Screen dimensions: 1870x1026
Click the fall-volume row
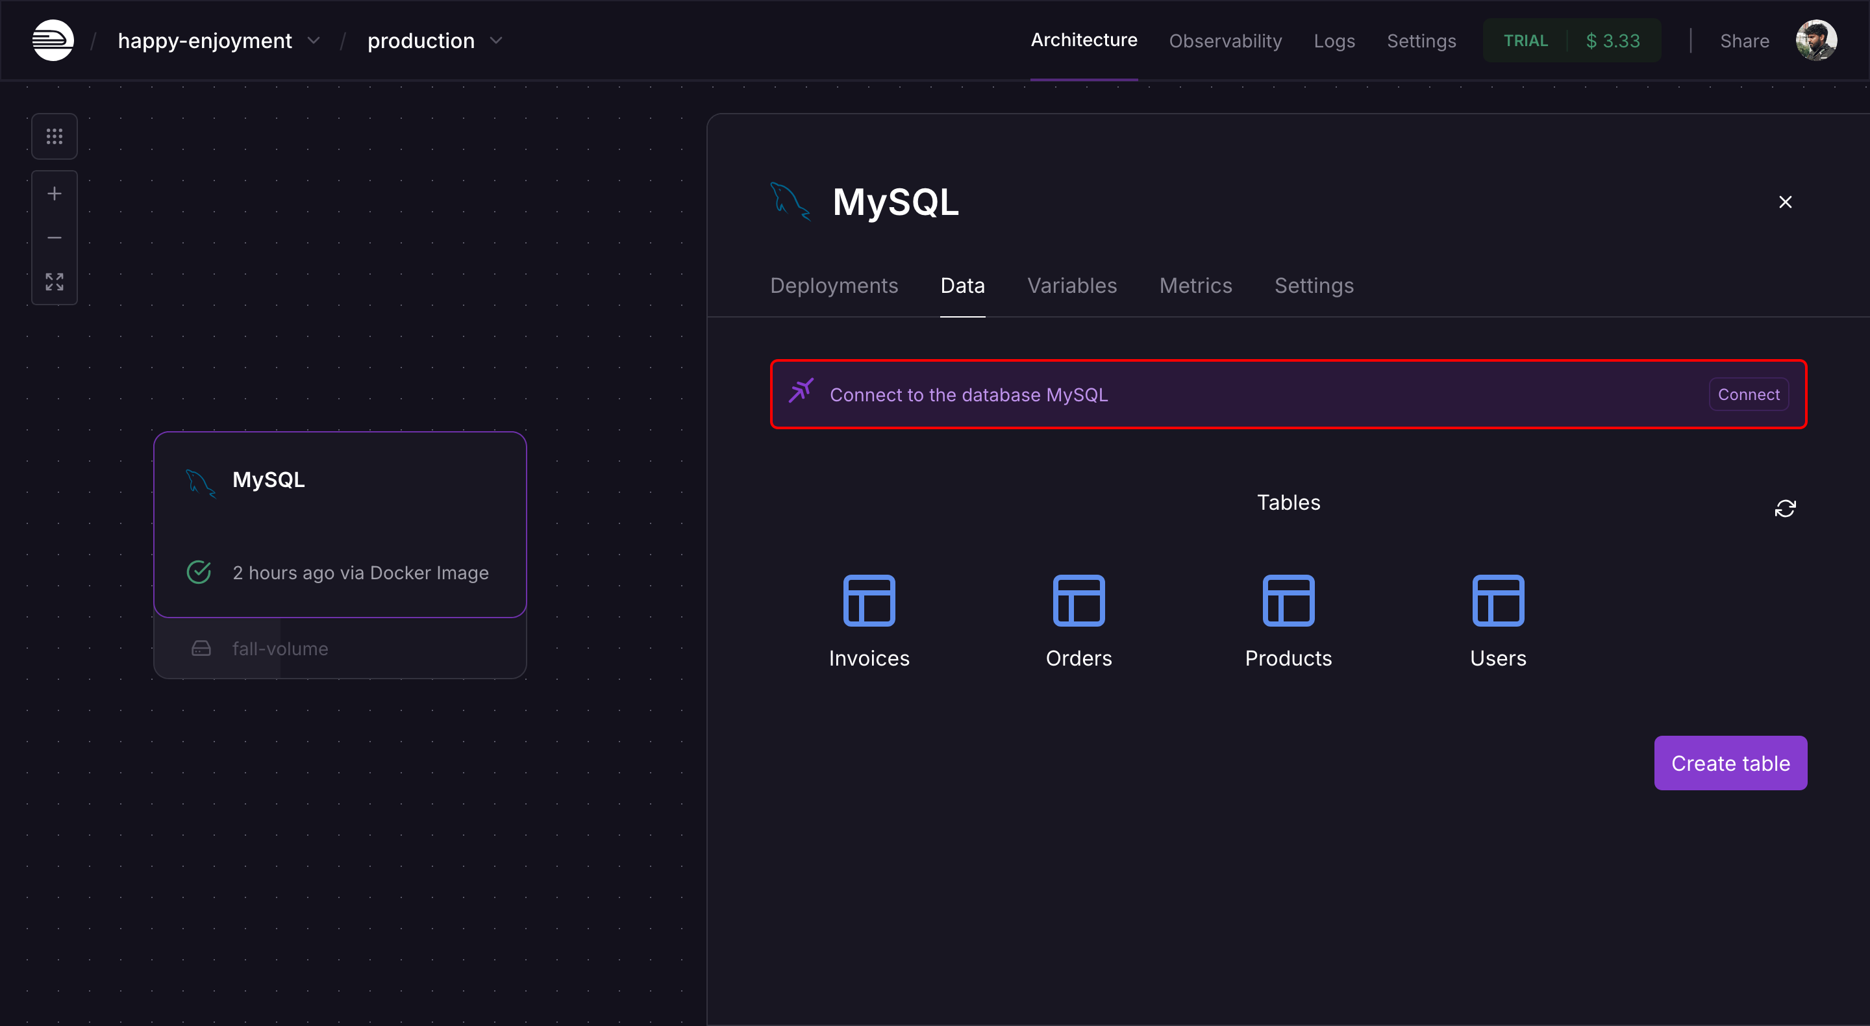click(x=340, y=649)
